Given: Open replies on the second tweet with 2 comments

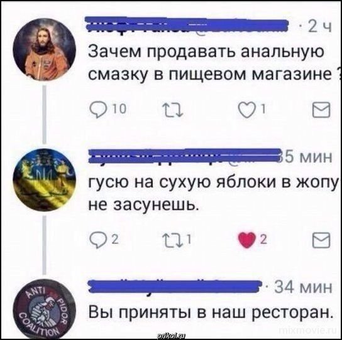Looking at the screenshot, I should point(104,240).
